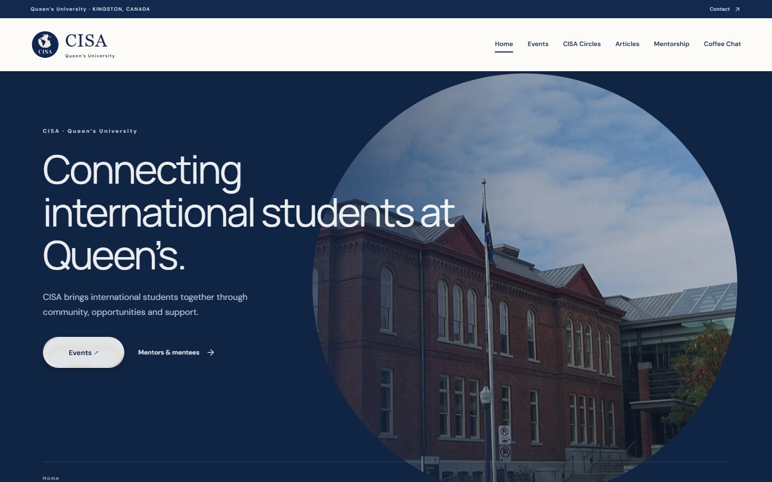Go to CISA Circles page
772x482 pixels.
[x=582, y=44]
